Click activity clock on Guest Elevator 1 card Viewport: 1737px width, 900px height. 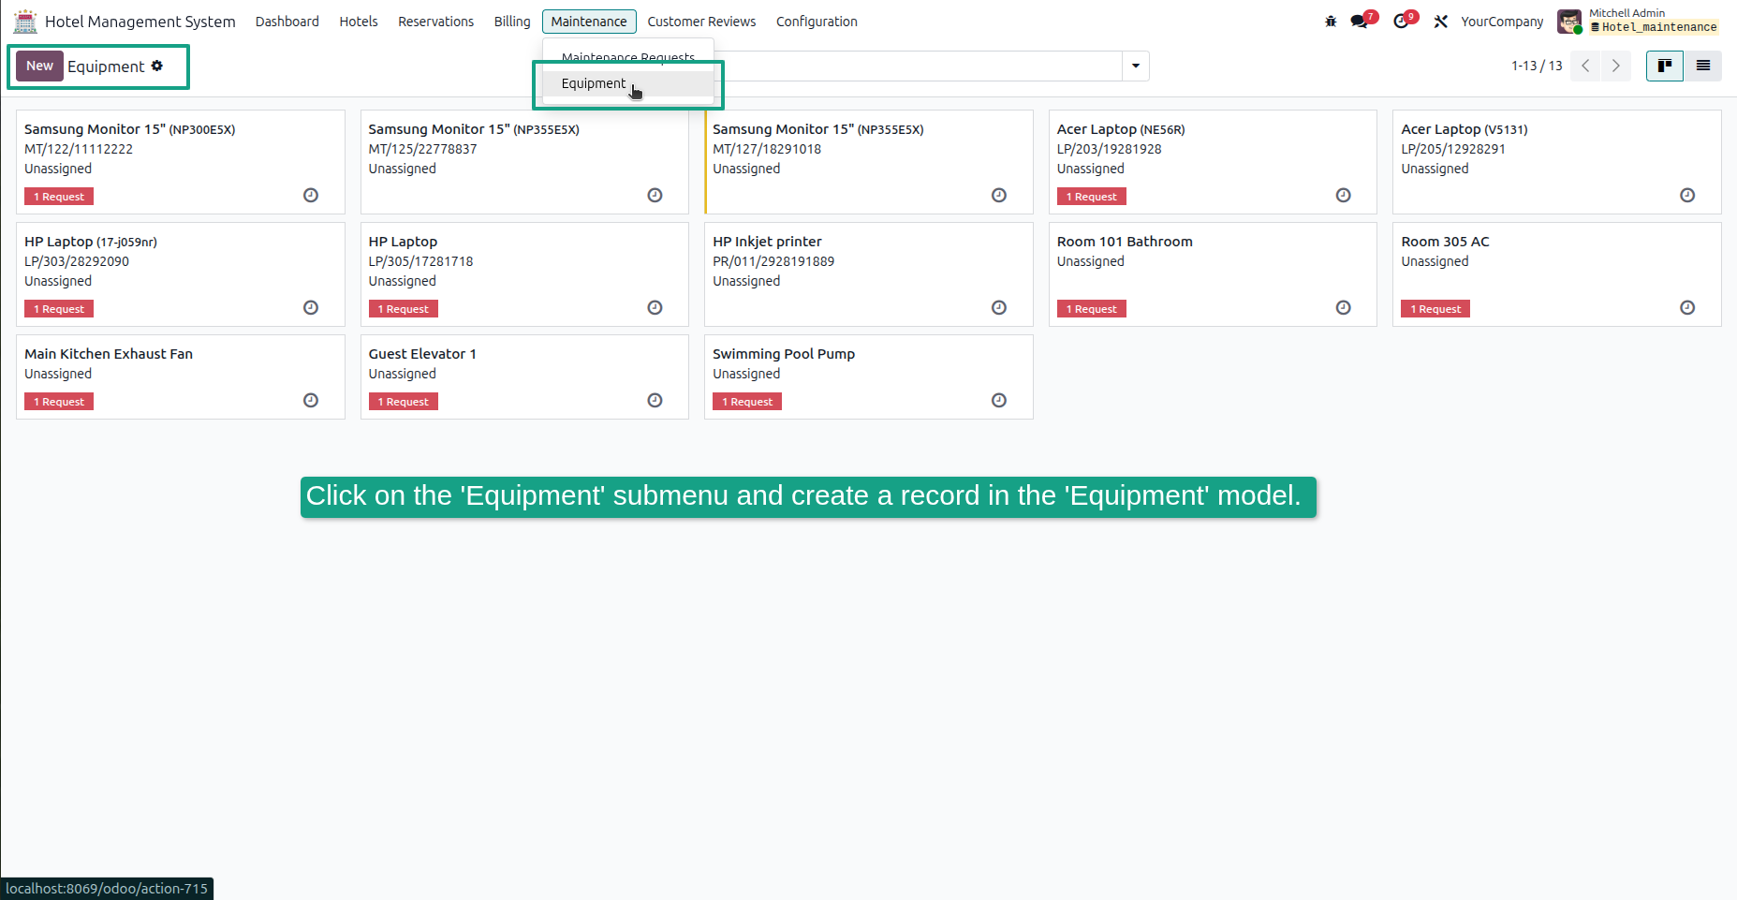[655, 400]
